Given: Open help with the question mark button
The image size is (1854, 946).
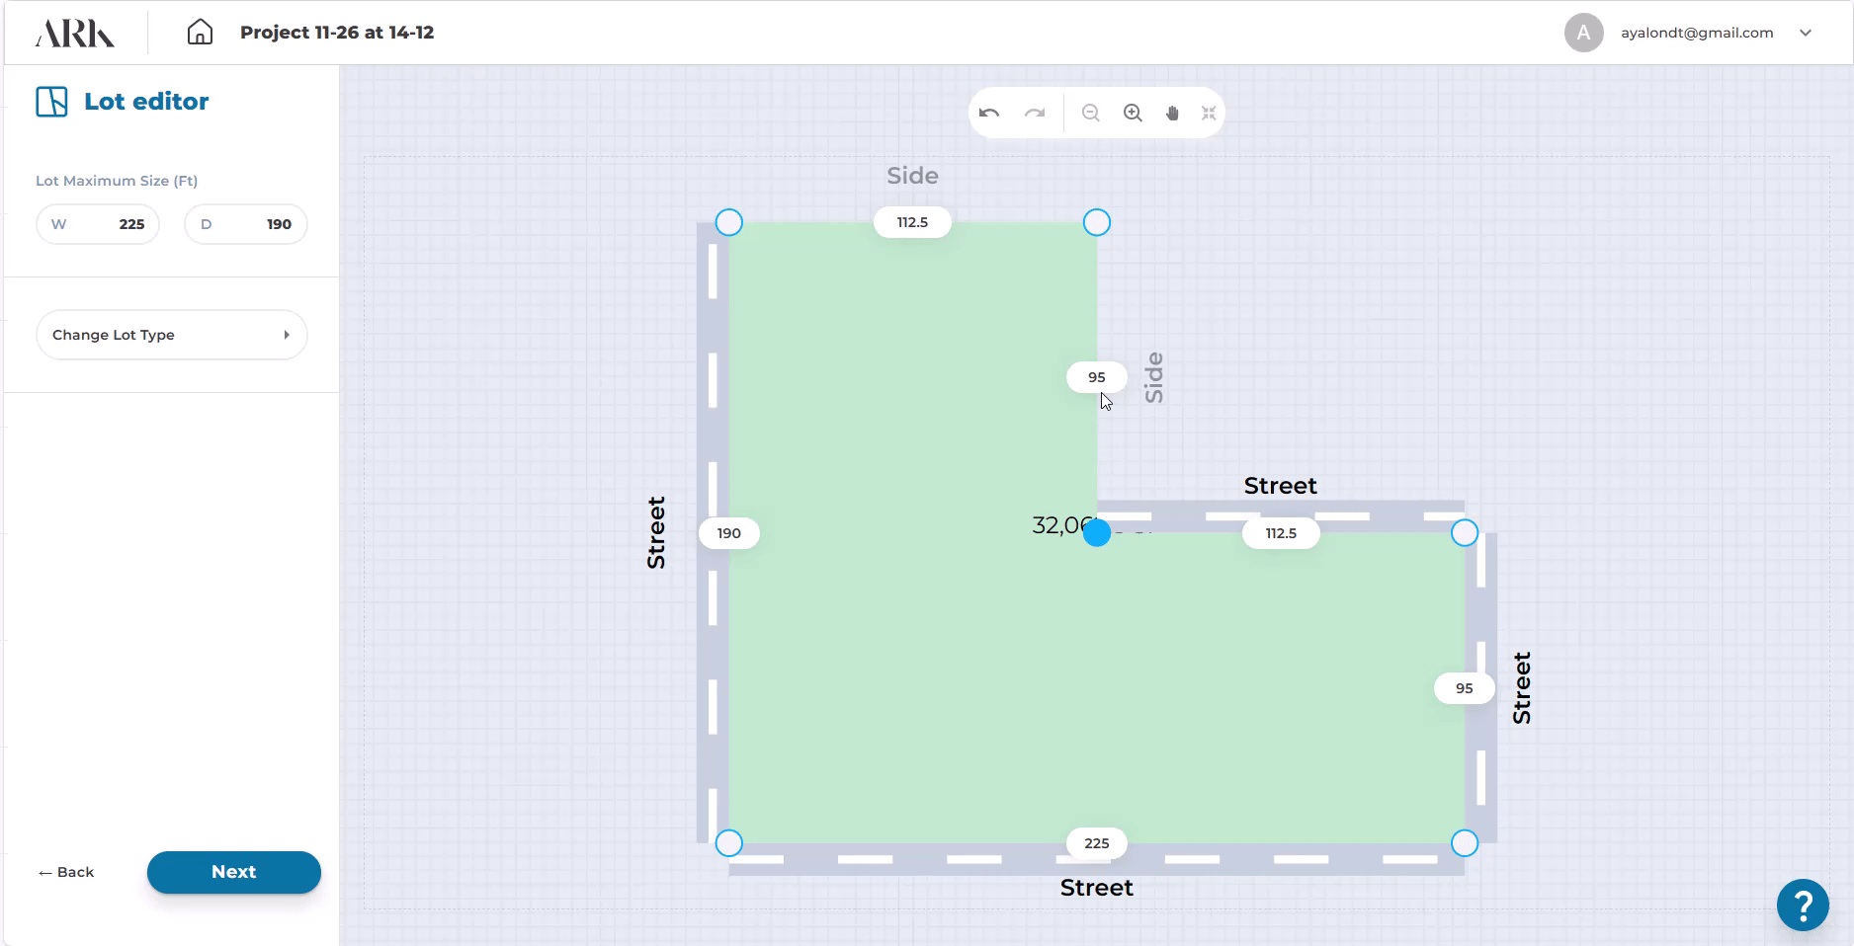Looking at the screenshot, I should click(x=1802, y=904).
